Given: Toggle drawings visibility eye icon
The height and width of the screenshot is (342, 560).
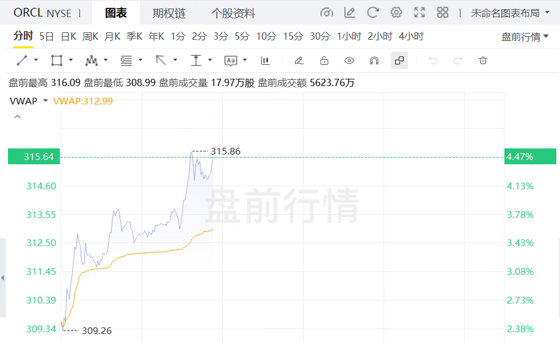Looking at the screenshot, I should coord(349,60).
